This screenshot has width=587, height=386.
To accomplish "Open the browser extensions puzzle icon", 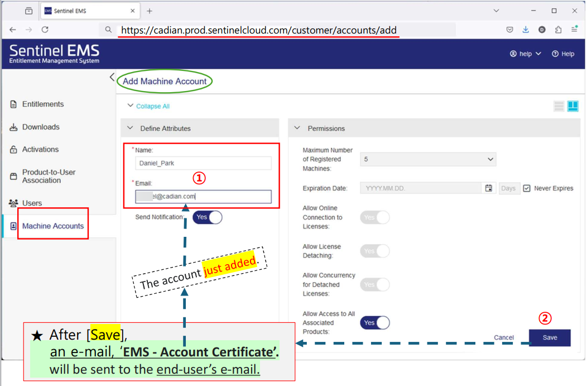I will tap(558, 30).
